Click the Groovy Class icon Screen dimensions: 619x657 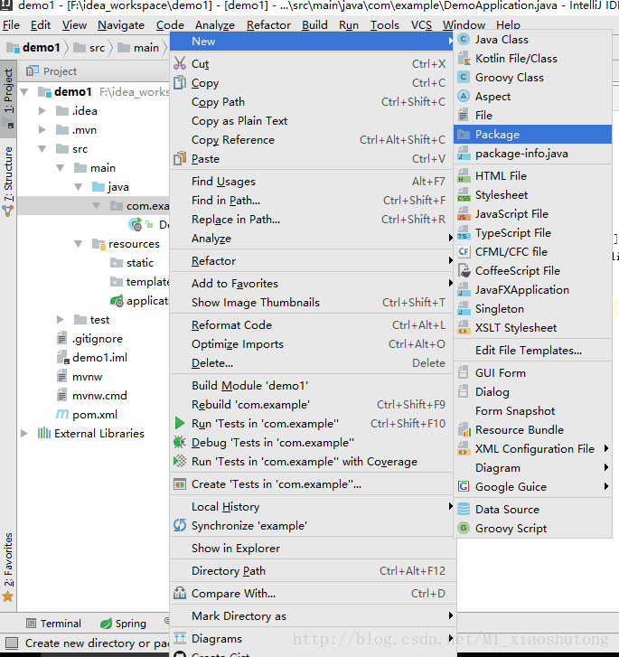point(463,77)
